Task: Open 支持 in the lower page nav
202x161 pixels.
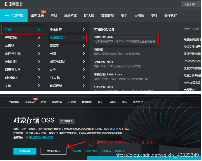Action: [x=124, y=102]
